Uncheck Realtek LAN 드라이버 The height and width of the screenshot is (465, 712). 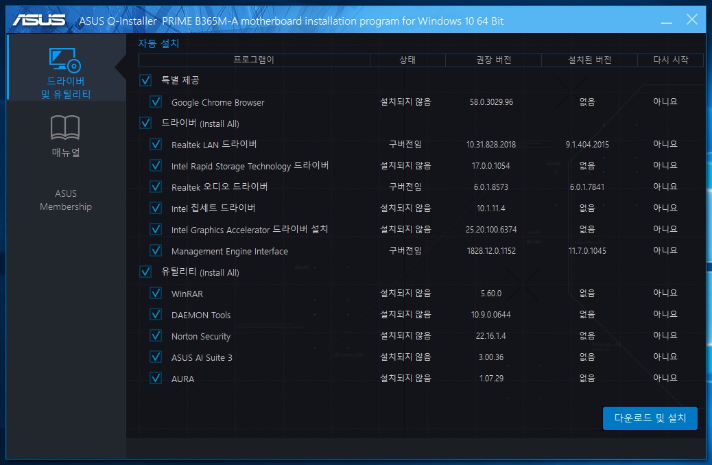156,145
